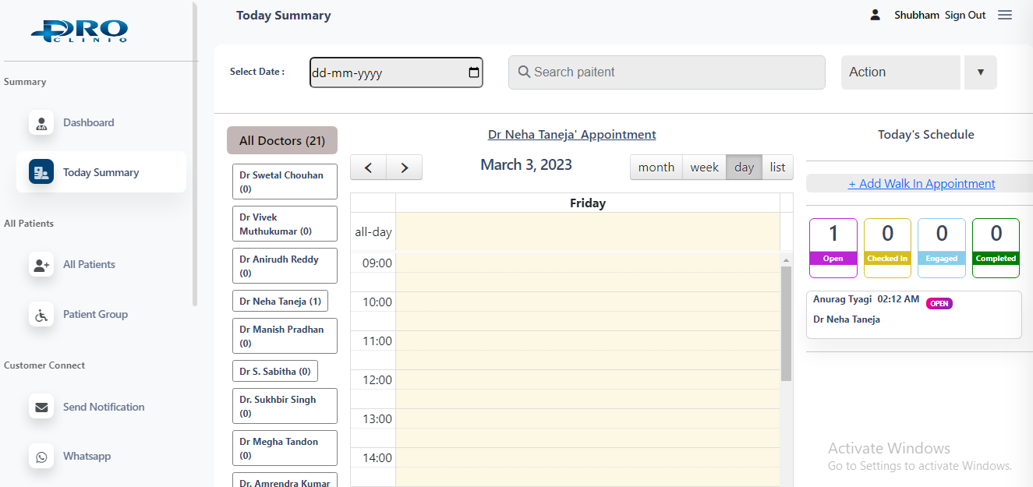Screen dimensions: 1033x487
Task: Click the Patient Group wheelchair icon
Action: (41, 315)
